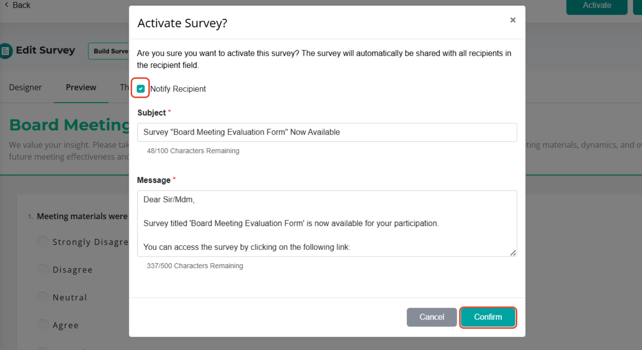Close the Activate Survey dialog with X
This screenshot has width=642, height=350.
tap(513, 20)
